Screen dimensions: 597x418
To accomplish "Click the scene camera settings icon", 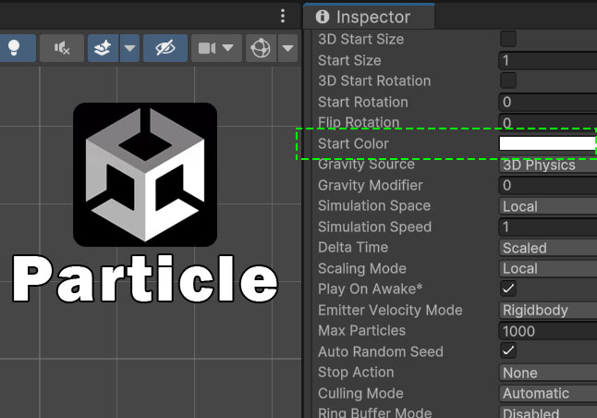I will point(208,48).
